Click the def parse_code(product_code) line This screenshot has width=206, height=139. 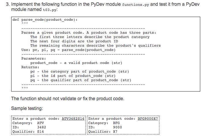(x=45, y=20)
